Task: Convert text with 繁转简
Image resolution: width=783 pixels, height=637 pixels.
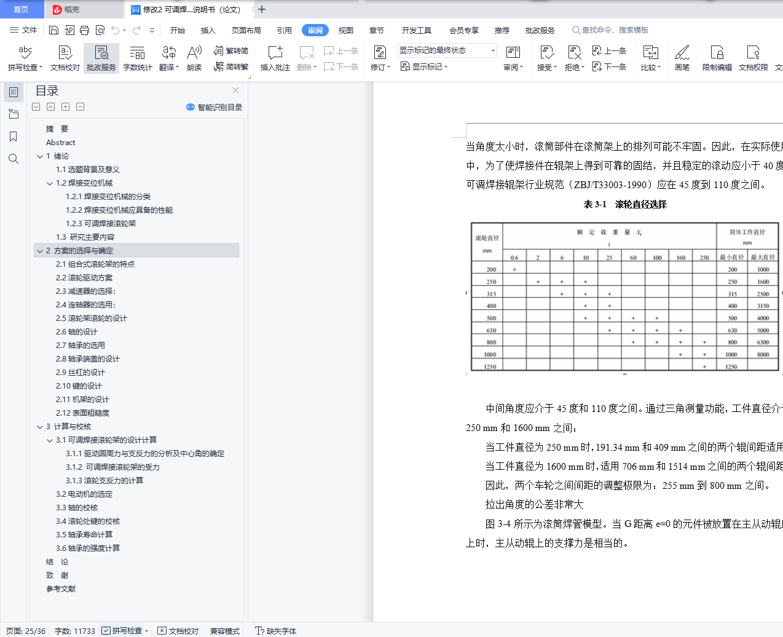Action: point(232,50)
